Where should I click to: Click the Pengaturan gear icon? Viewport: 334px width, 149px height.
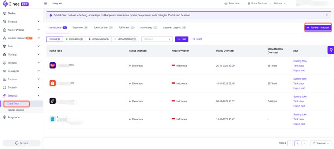(5, 117)
